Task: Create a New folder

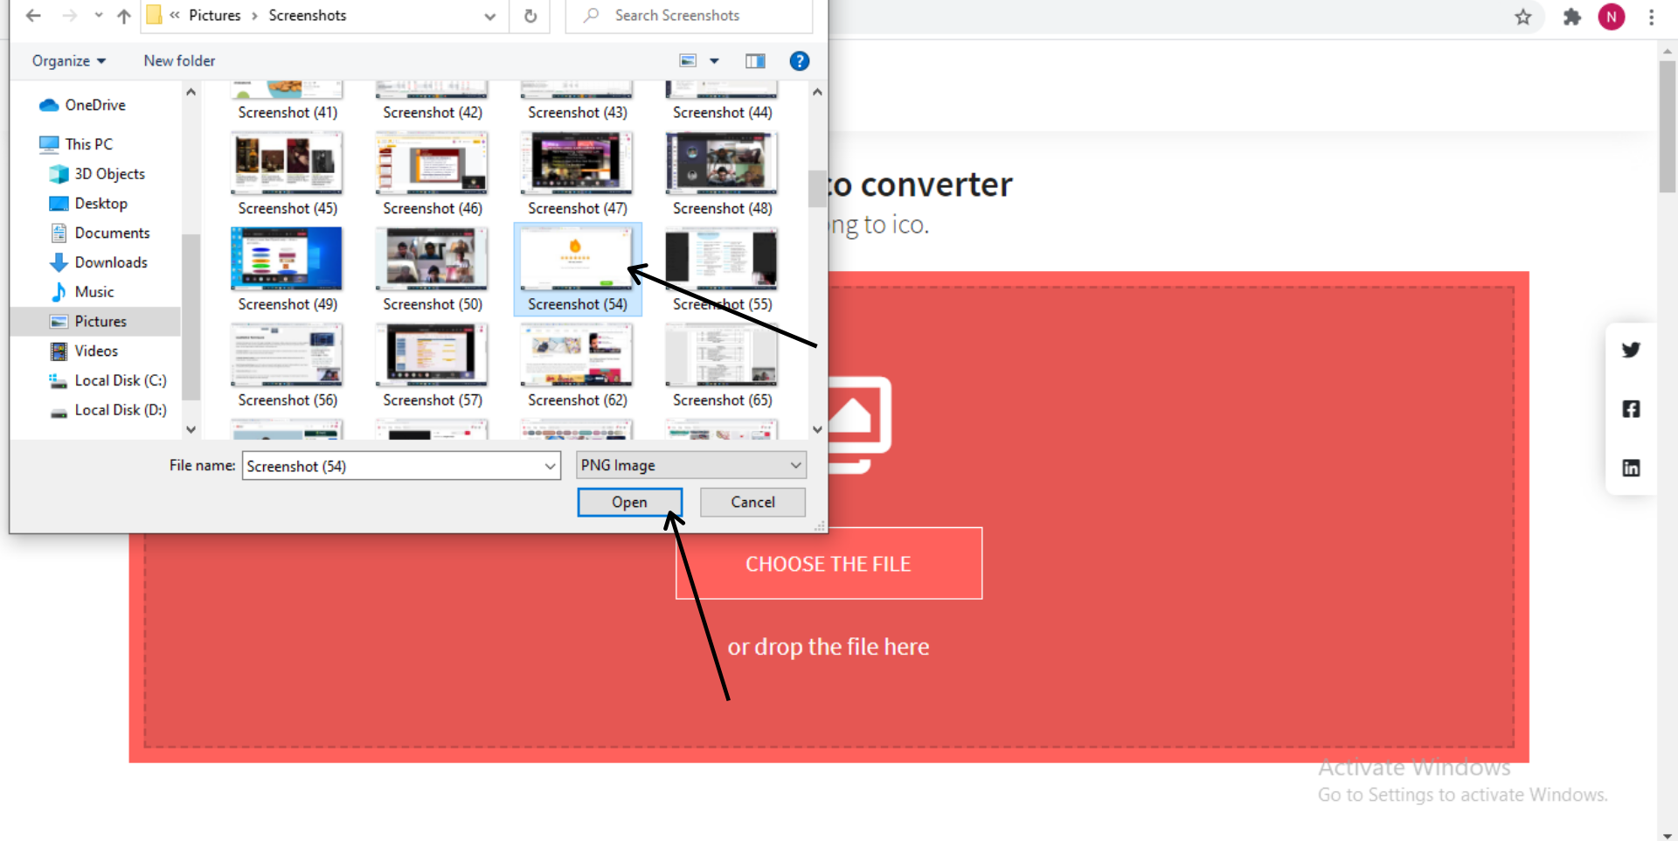Action: click(178, 60)
